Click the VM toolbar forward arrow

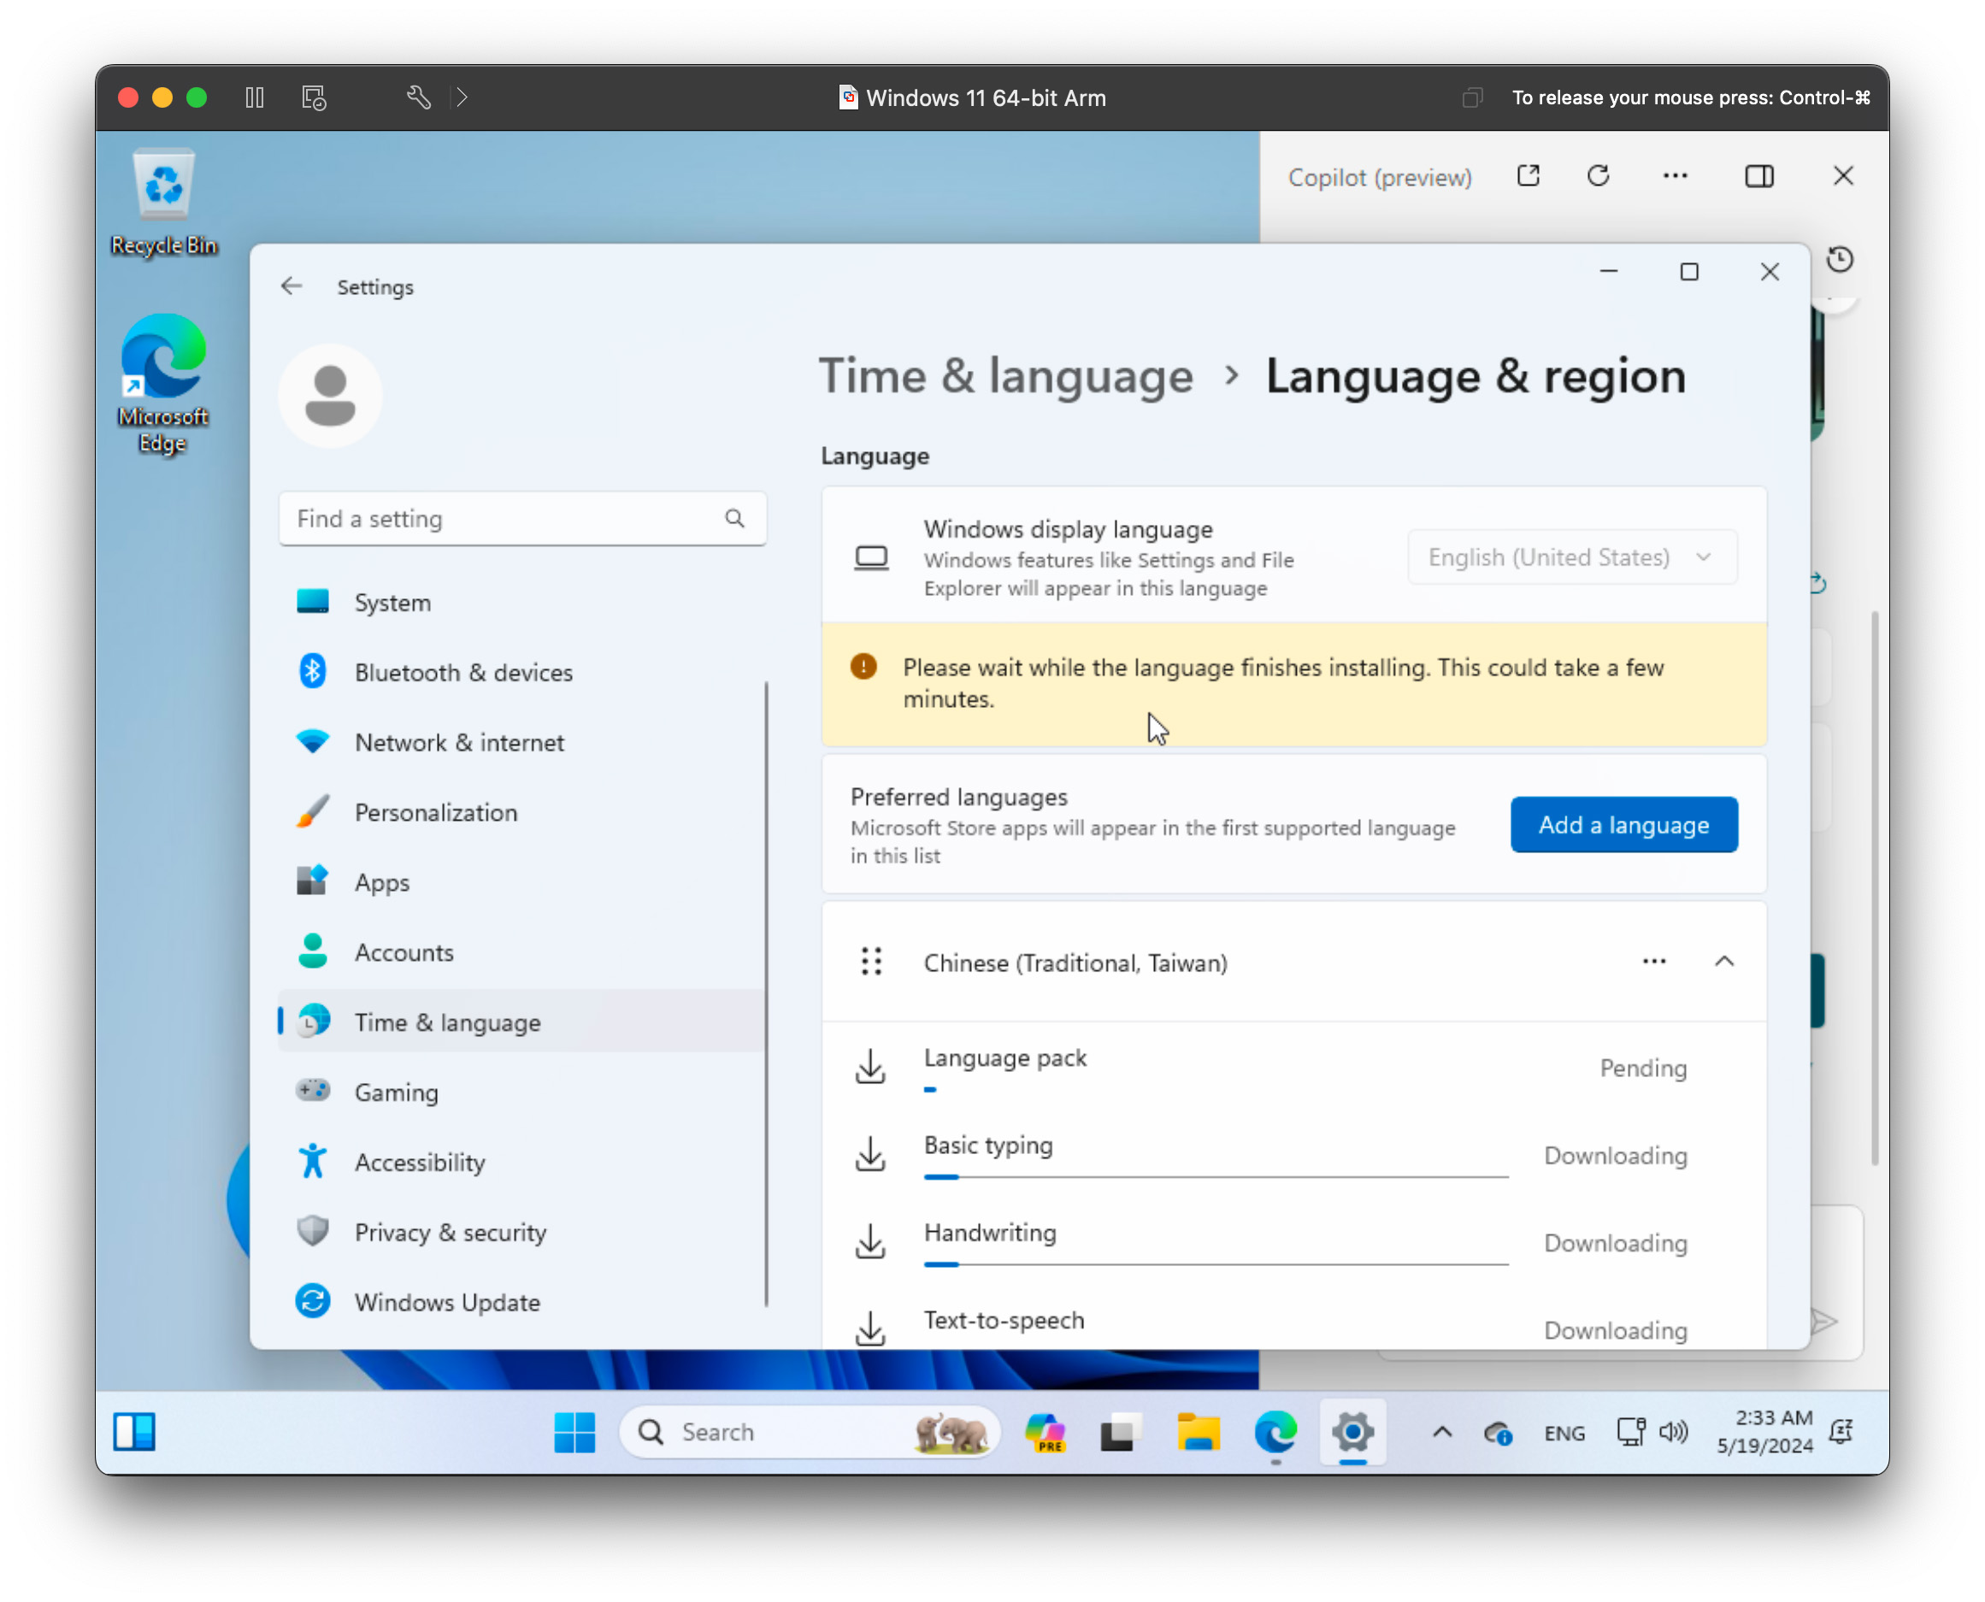(462, 97)
